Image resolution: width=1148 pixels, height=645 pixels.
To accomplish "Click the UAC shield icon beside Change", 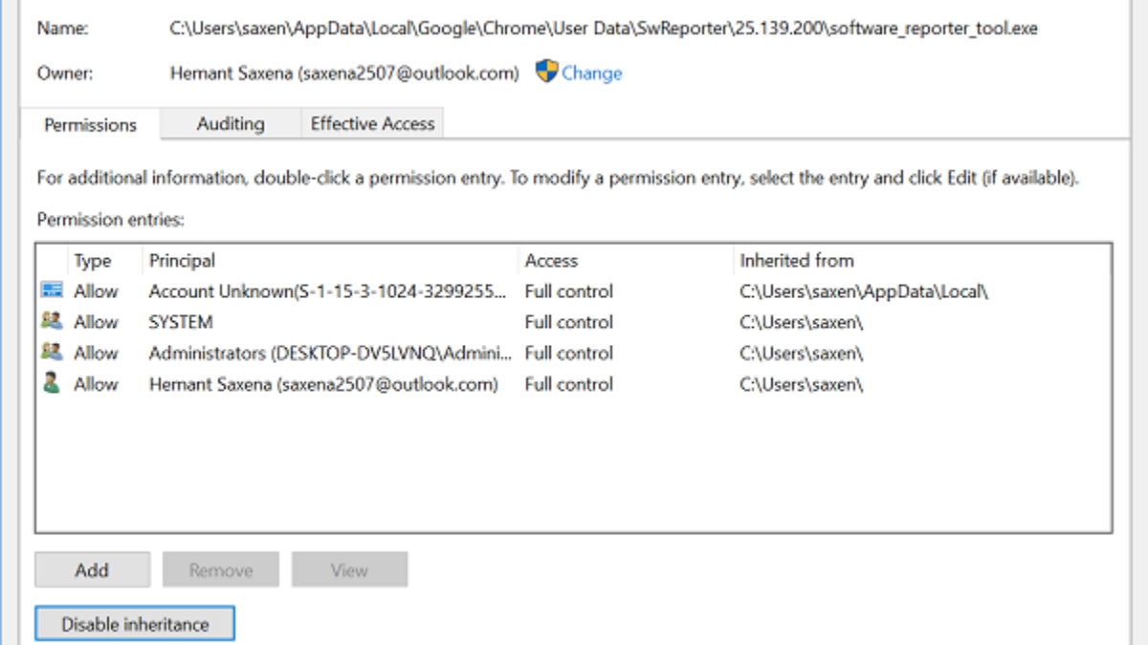I will click(x=546, y=72).
